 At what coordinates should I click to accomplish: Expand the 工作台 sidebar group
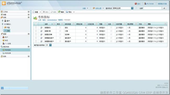29,12
